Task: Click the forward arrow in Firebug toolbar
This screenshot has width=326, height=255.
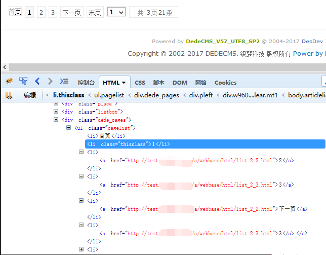Action: pyautogui.click(x=50, y=81)
